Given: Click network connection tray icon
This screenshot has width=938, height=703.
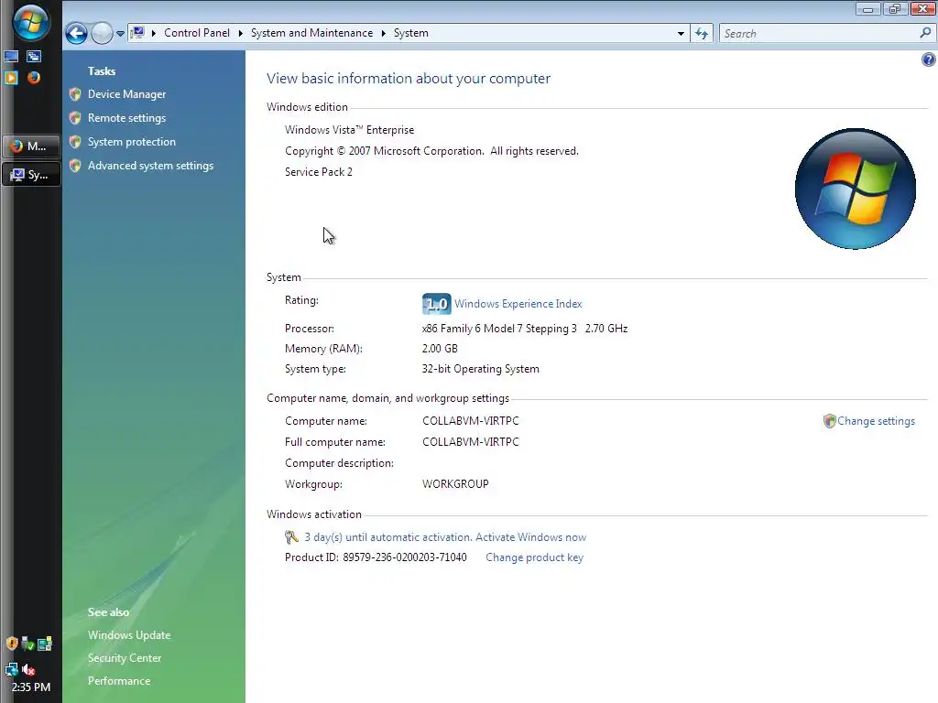Looking at the screenshot, I should [x=11, y=669].
